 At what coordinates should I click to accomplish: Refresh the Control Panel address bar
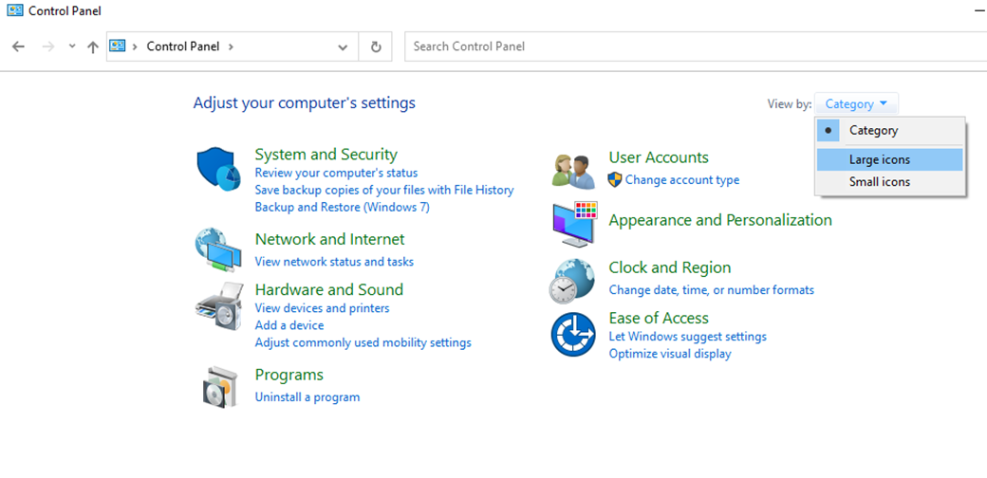pos(376,46)
